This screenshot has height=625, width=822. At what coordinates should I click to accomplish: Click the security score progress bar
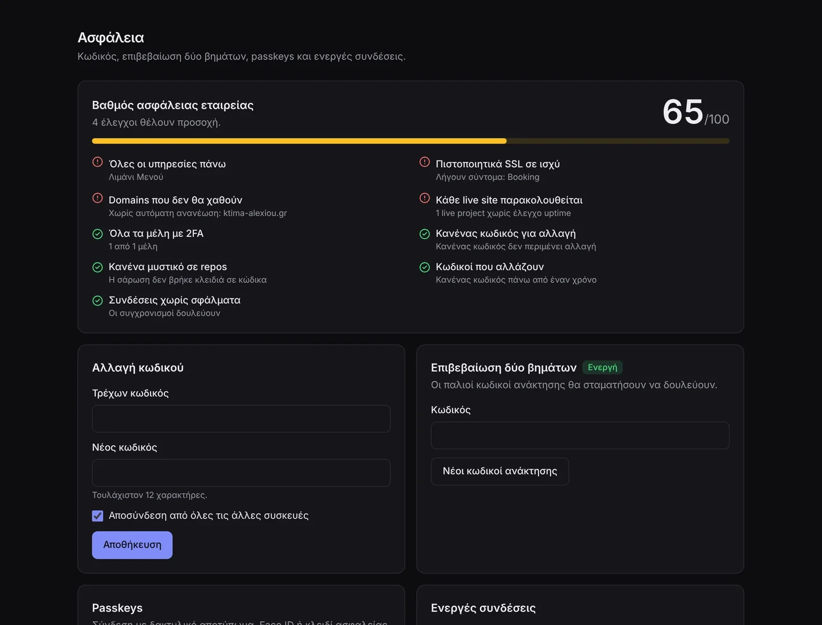(x=410, y=141)
